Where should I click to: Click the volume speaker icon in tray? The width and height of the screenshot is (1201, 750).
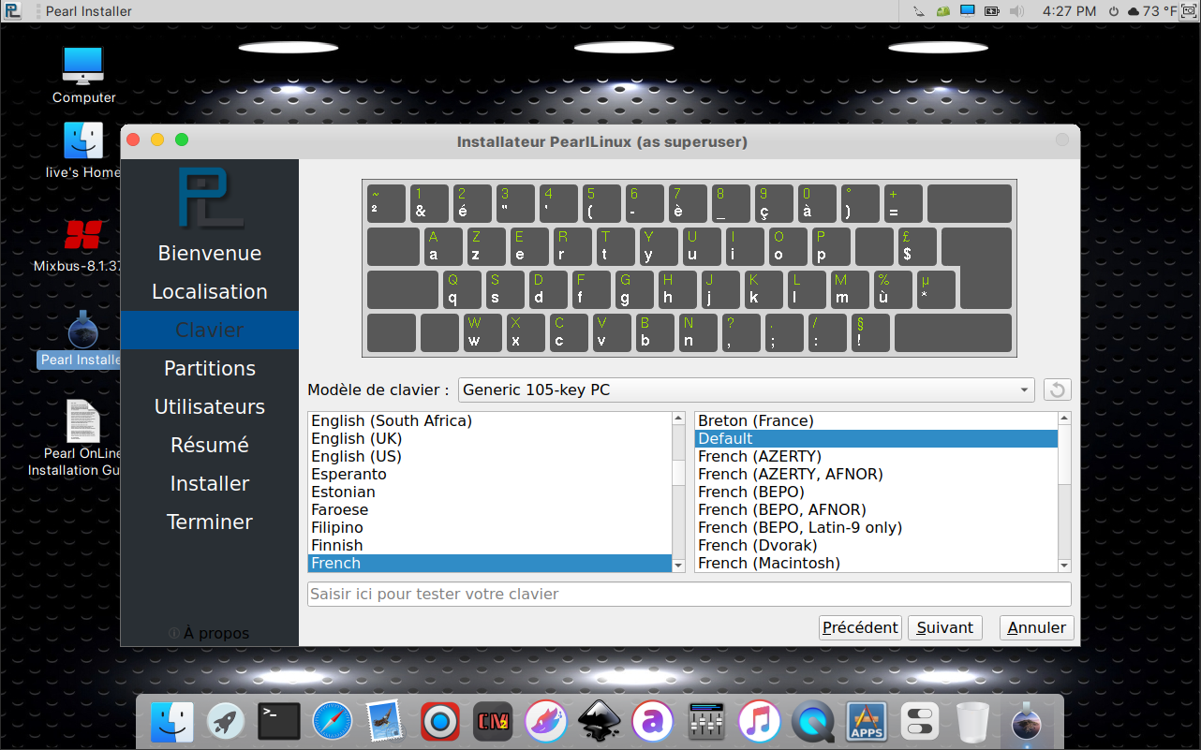pos(1016,11)
